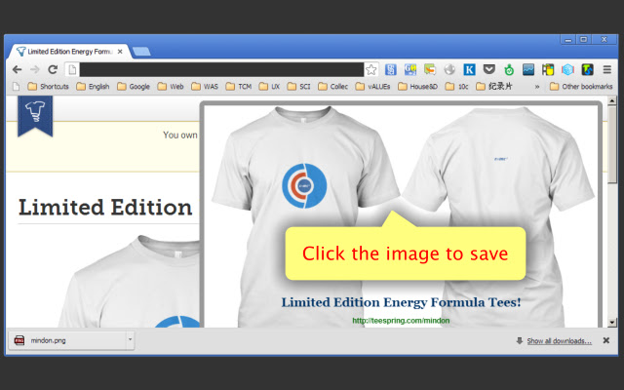Click the forward navigation arrow
This screenshot has width=624, height=390.
(x=35, y=69)
